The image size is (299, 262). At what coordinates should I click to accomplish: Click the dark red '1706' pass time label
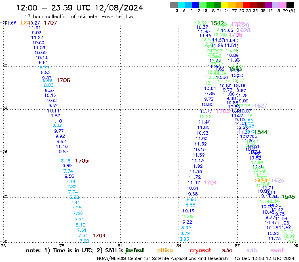click(x=63, y=80)
